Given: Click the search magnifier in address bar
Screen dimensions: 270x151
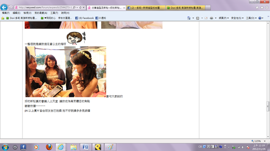Looking at the screenshot, I should click(x=74, y=8).
